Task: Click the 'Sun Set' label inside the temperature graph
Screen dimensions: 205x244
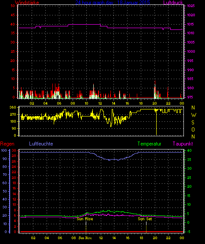Action: click(x=145, y=219)
